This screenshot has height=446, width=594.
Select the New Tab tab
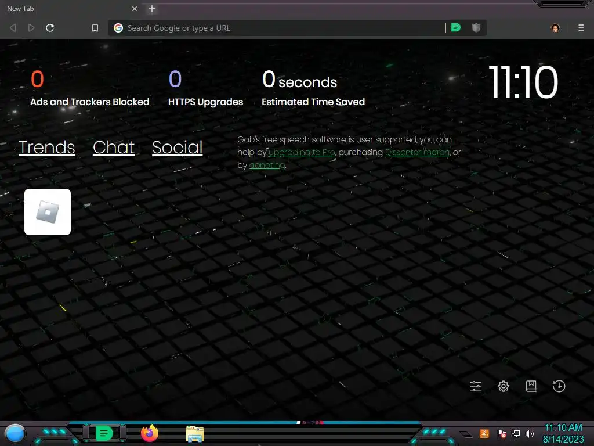[71, 8]
